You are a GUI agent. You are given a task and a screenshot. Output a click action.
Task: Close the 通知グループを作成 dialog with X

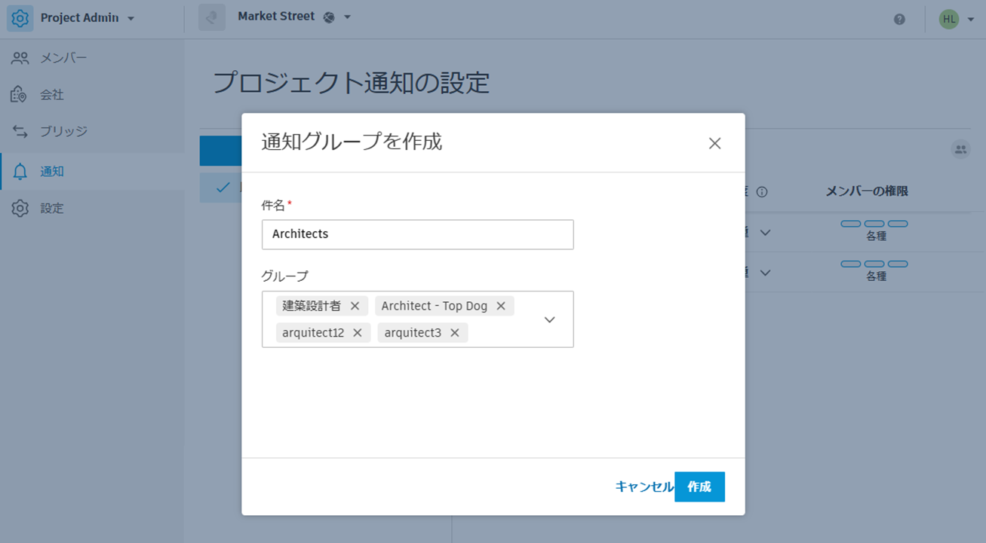click(714, 142)
